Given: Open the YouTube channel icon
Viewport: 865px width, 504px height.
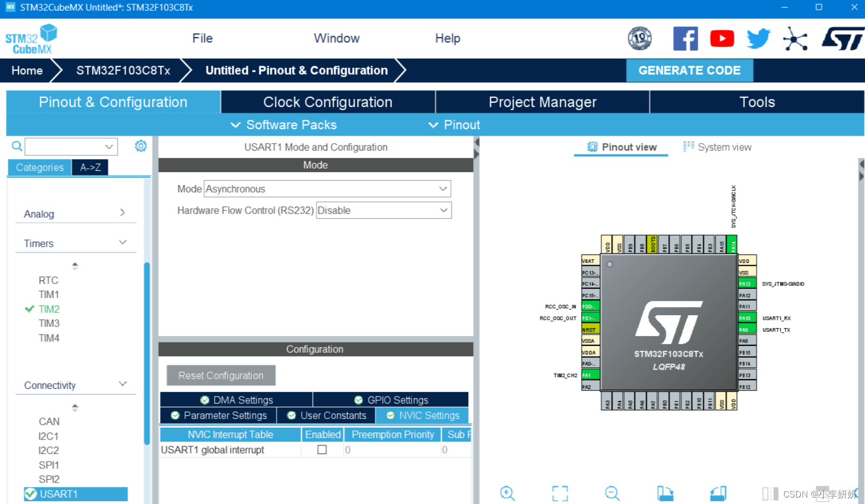Looking at the screenshot, I should pyautogui.click(x=721, y=38).
